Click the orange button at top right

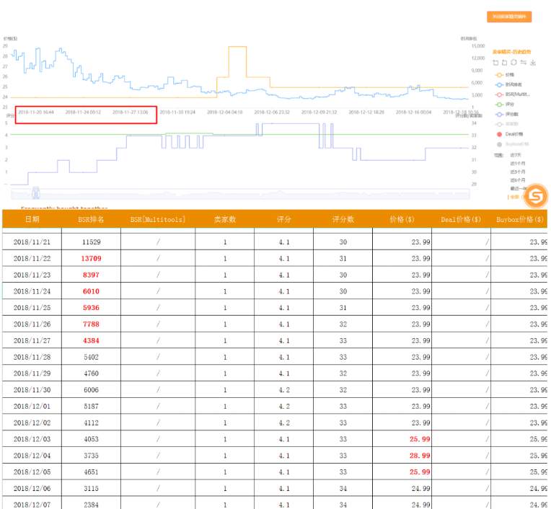509,17
